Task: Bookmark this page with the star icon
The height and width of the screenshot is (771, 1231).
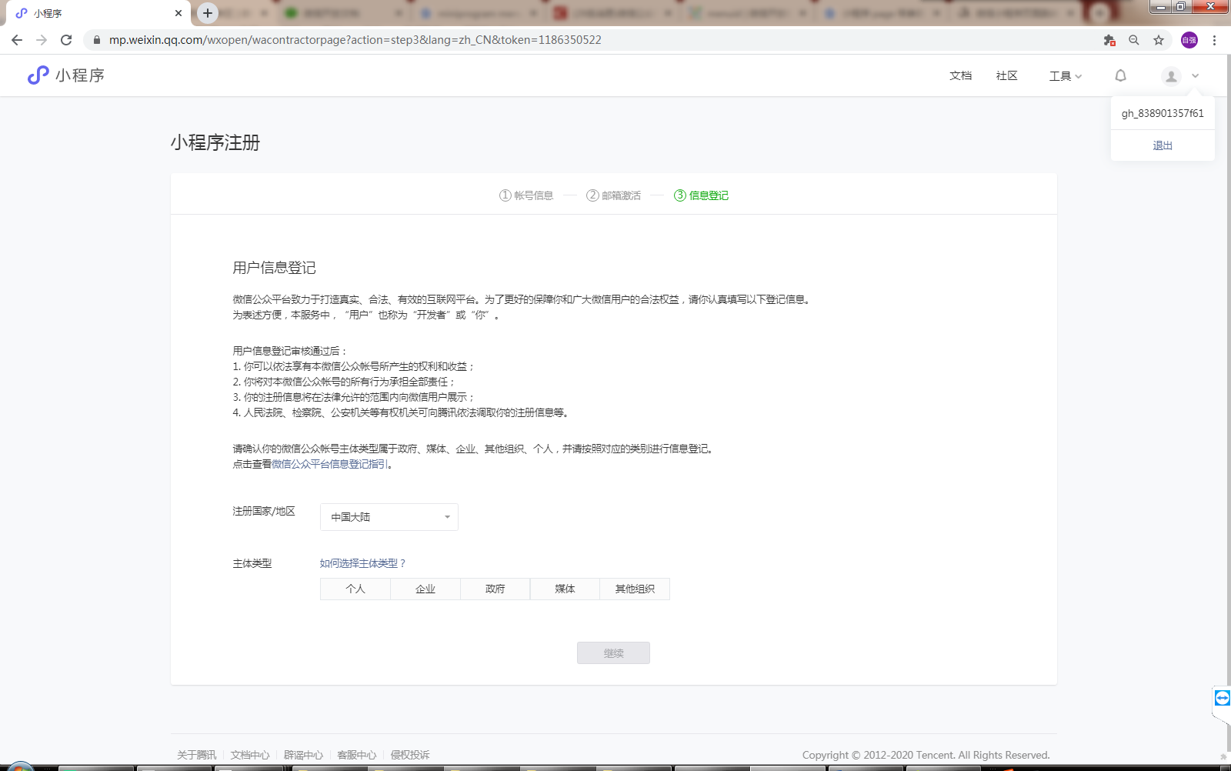Action: 1159,40
